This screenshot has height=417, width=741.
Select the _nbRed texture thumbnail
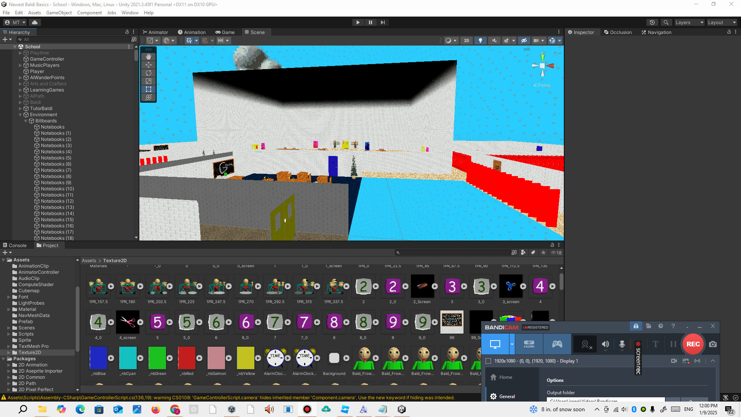pos(187,358)
